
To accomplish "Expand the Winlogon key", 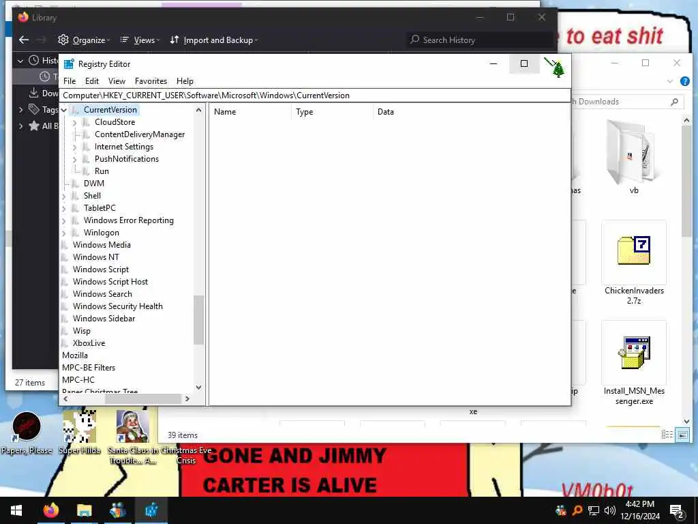I will coord(64,233).
